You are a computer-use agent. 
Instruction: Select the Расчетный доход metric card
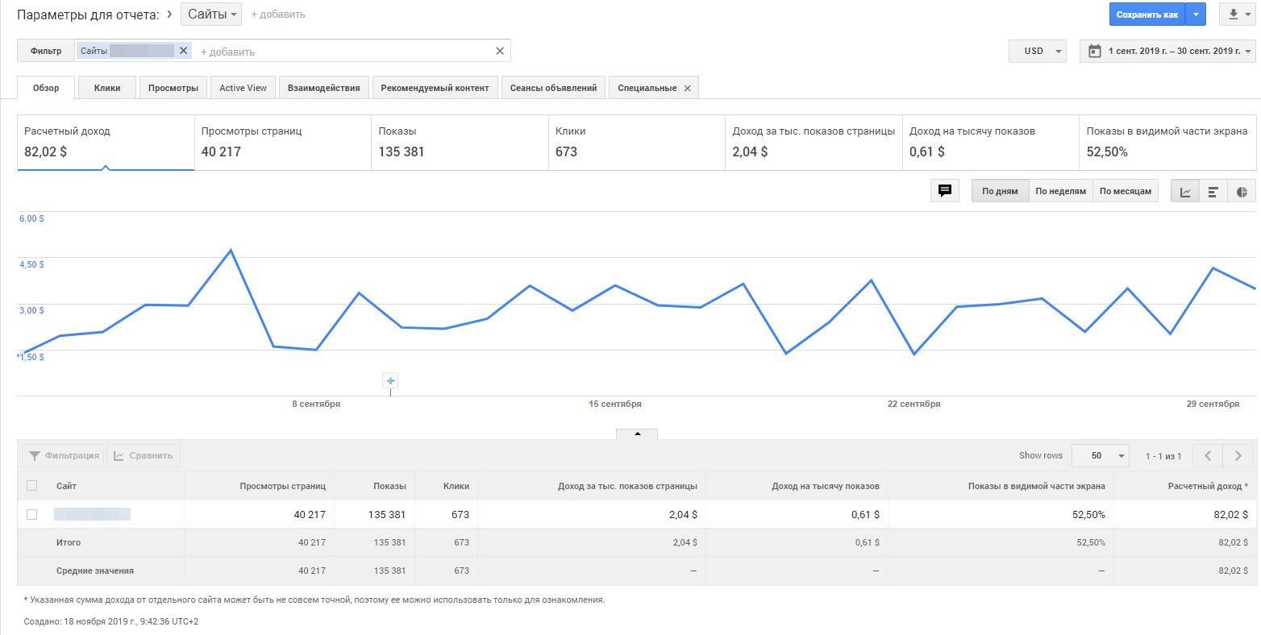coord(106,142)
